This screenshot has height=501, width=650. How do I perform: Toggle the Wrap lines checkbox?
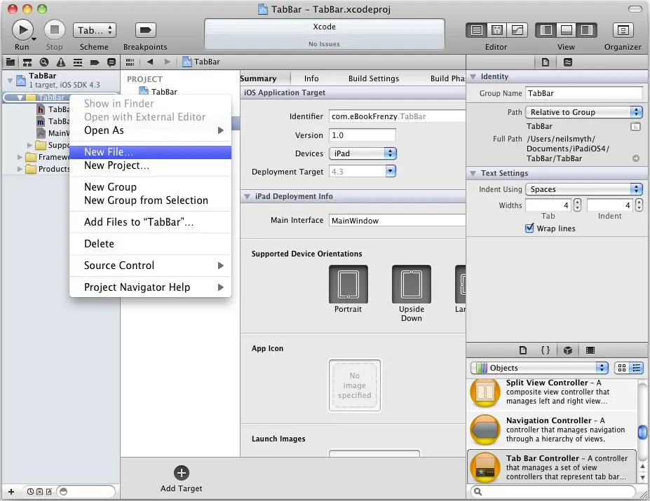pos(529,228)
